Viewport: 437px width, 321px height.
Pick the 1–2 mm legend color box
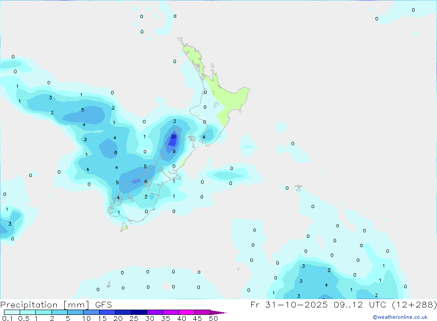point(44,312)
